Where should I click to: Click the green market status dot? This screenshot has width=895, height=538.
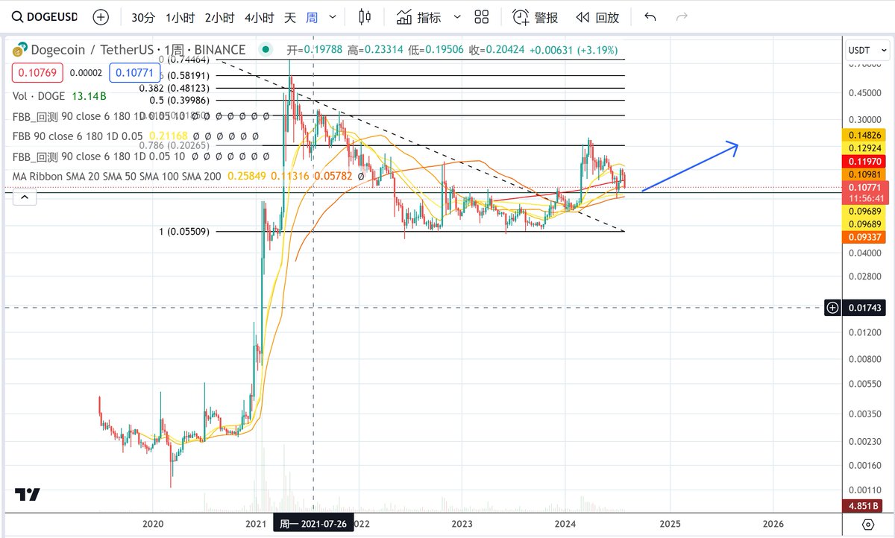(264, 51)
